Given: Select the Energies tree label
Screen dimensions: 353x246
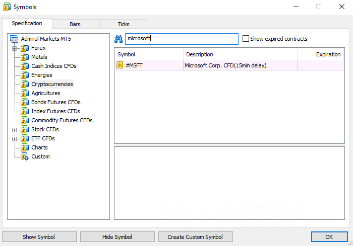Looking at the screenshot, I should 42,75.
